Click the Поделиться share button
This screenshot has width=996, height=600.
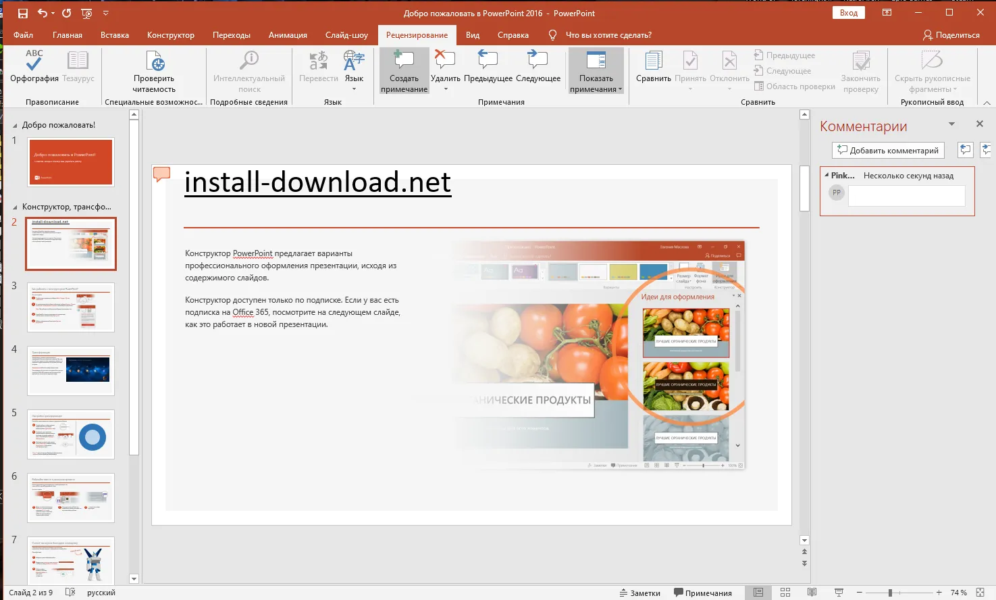951,35
